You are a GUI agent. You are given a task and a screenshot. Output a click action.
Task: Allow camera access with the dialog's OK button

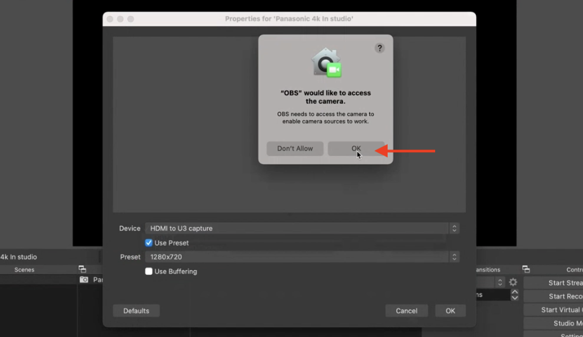pos(356,148)
